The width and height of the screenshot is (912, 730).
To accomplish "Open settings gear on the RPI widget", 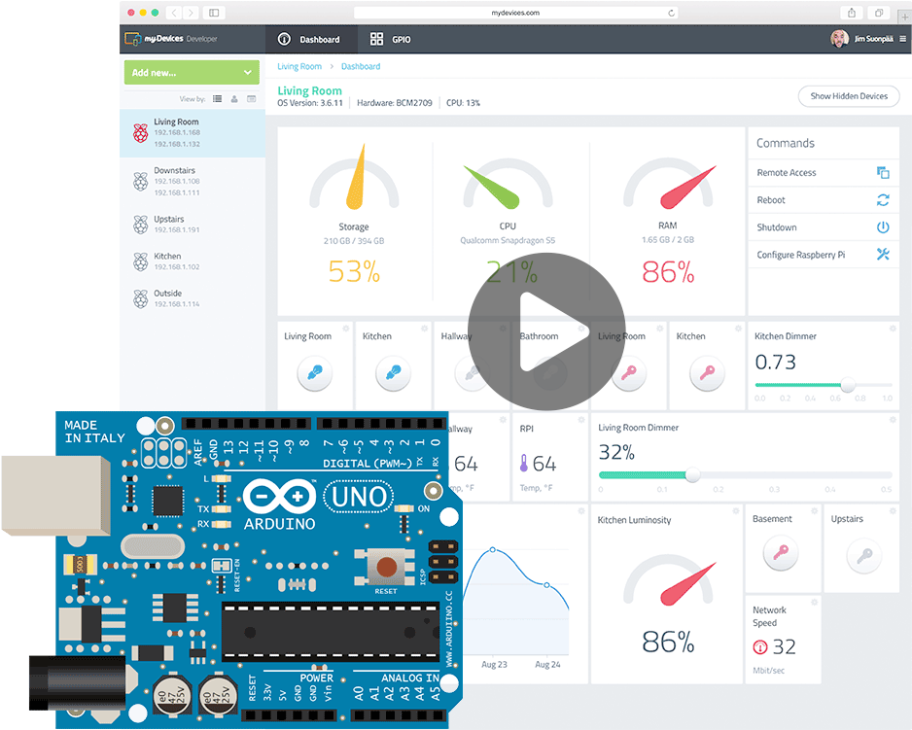I will tap(581, 419).
